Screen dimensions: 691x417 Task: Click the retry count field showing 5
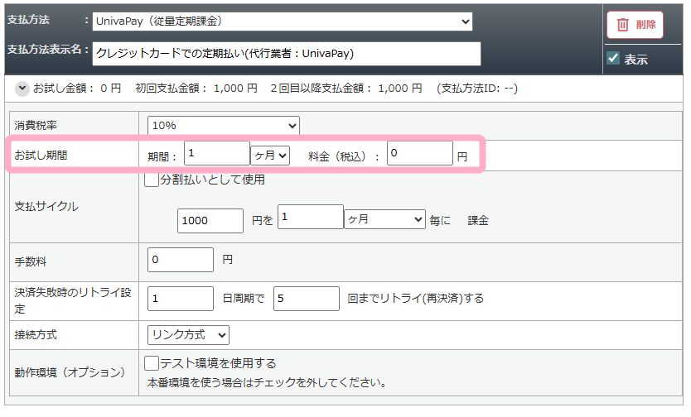point(306,298)
